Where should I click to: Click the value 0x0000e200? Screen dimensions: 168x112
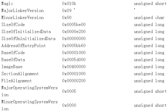tap(74, 32)
